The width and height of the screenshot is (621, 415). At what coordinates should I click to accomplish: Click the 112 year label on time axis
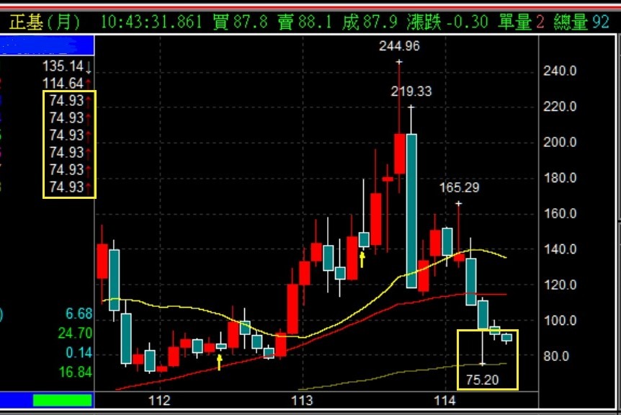[158, 401]
